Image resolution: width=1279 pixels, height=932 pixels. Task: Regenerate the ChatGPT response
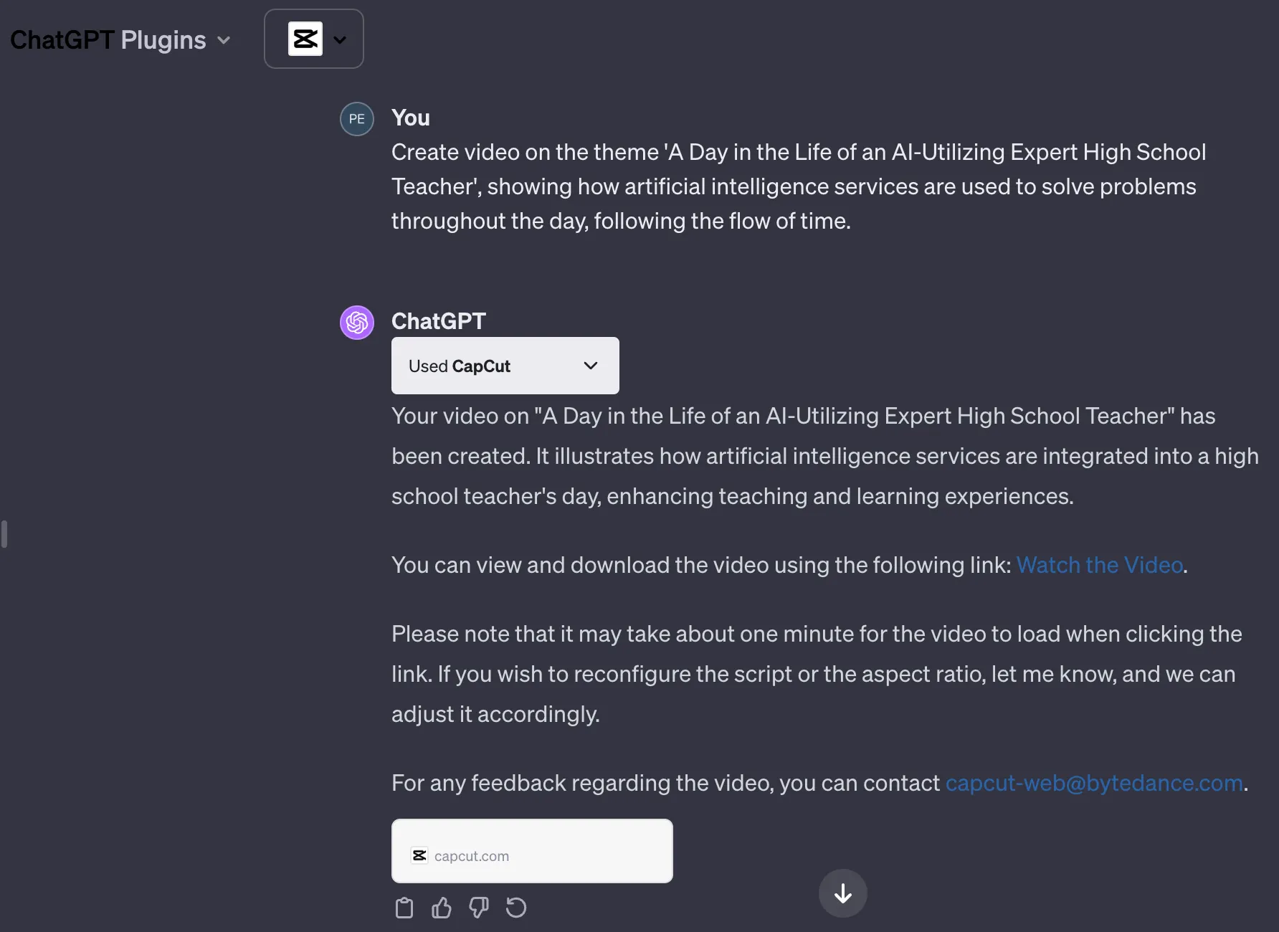pos(516,908)
